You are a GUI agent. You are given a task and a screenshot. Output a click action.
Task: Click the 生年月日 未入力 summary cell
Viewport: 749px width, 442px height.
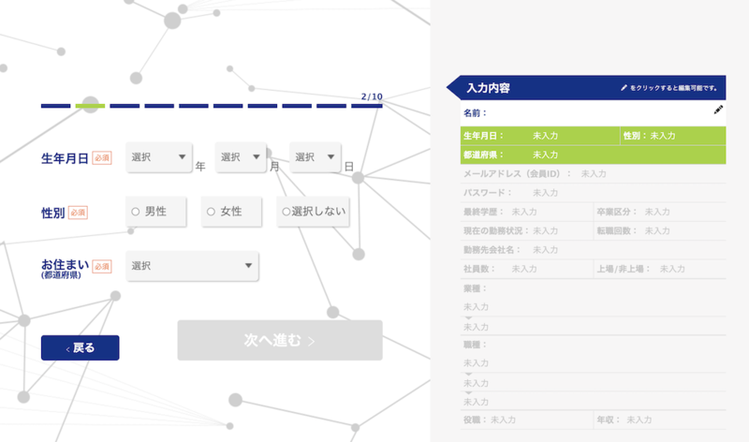click(540, 136)
